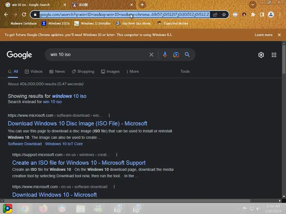286x214 pixels.
Task: Open 'Create an ISO file for Windows 10' result
Action: click(x=79, y=163)
